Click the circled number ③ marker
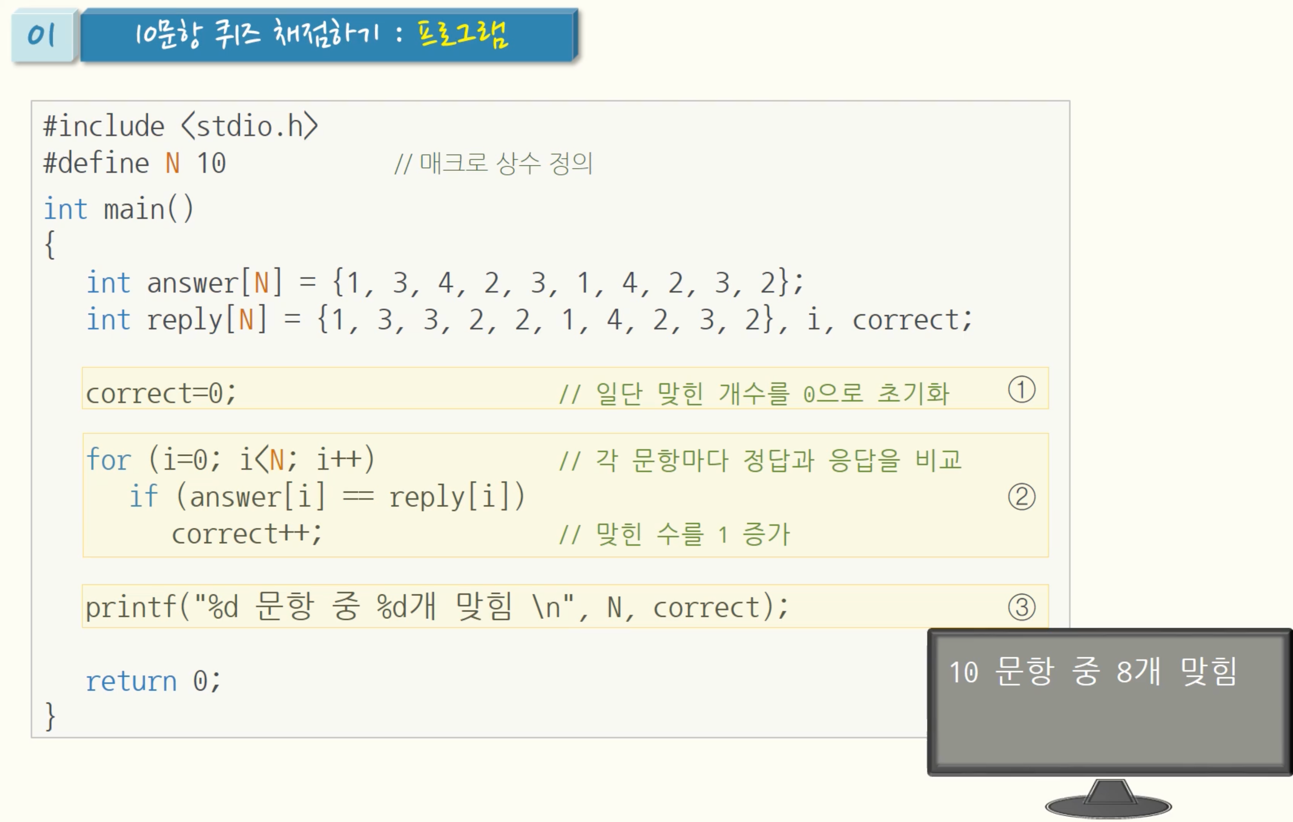 coord(1022,607)
